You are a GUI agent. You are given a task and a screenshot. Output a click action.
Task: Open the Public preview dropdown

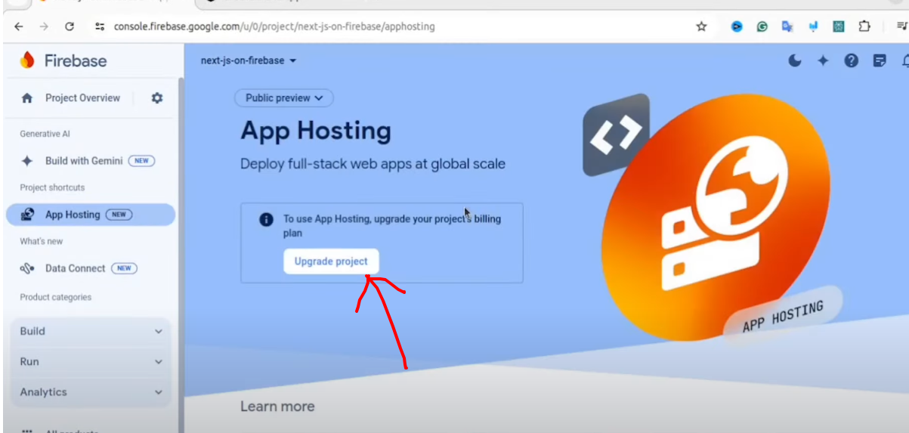(x=284, y=98)
